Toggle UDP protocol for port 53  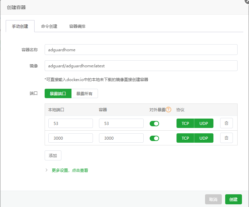(204, 123)
